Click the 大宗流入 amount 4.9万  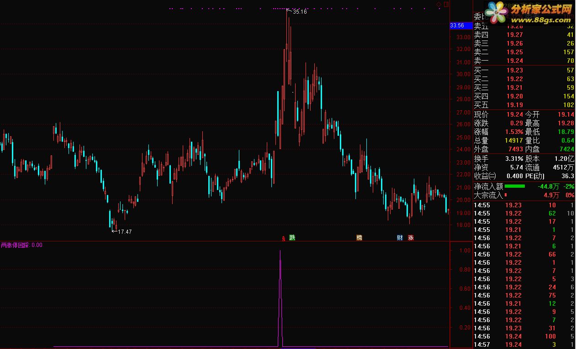point(552,195)
